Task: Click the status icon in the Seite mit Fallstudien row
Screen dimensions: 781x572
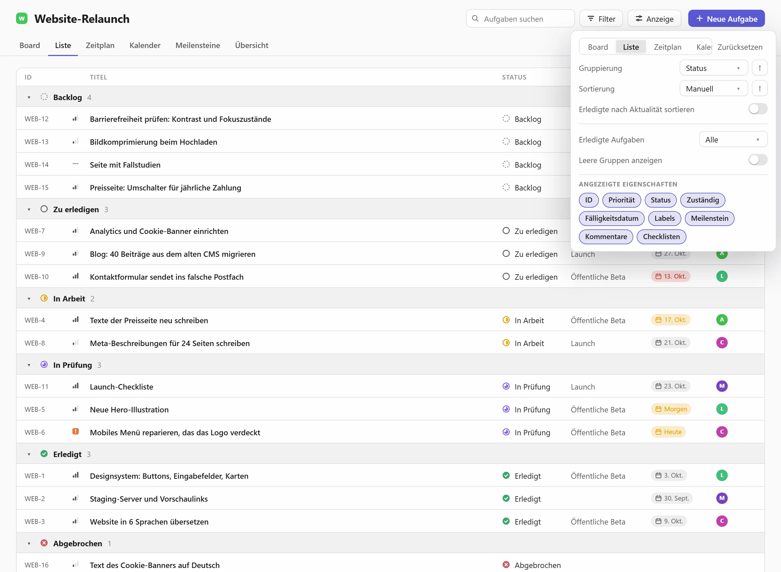Action: [506, 164]
